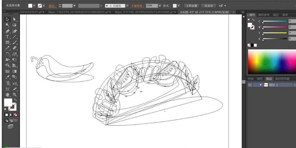Select the Direct Selection tool

pos(15,19)
